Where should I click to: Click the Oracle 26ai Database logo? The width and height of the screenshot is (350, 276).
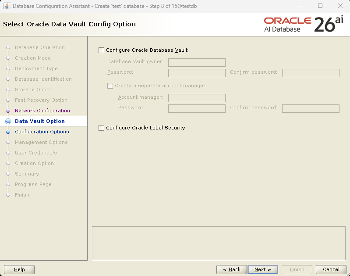[x=304, y=25]
